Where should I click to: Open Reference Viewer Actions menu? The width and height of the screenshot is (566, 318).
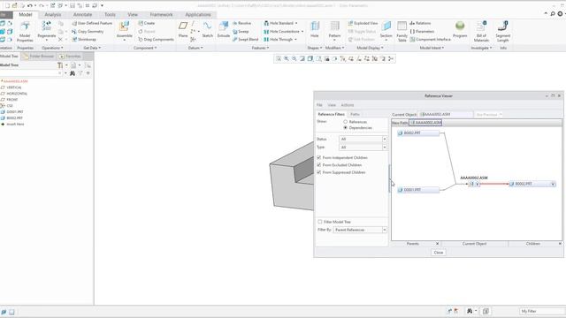click(x=348, y=105)
